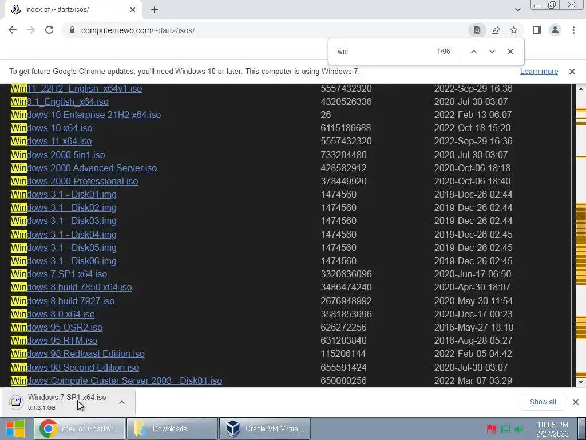
Task: Open Windows 8.0 x64.iso link
Action: tap(53, 315)
